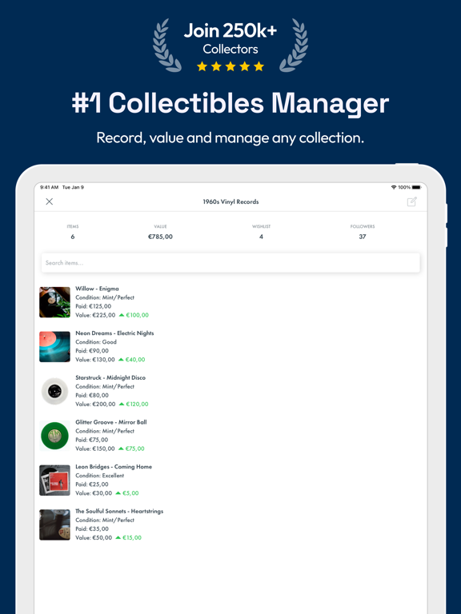Open the Leon Bridges album thumbnail

(x=55, y=480)
